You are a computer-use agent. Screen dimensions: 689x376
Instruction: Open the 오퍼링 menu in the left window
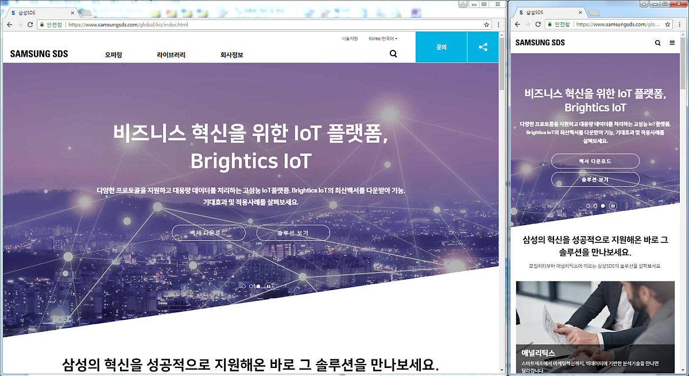114,55
